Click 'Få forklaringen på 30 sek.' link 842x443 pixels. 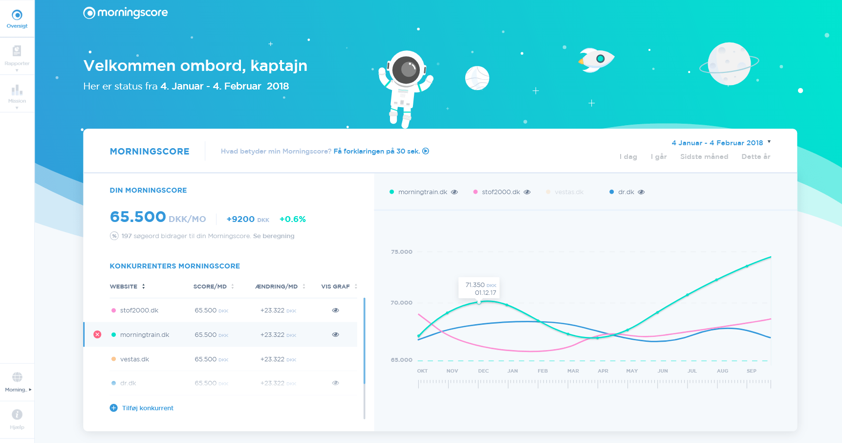[x=377, y=151]
